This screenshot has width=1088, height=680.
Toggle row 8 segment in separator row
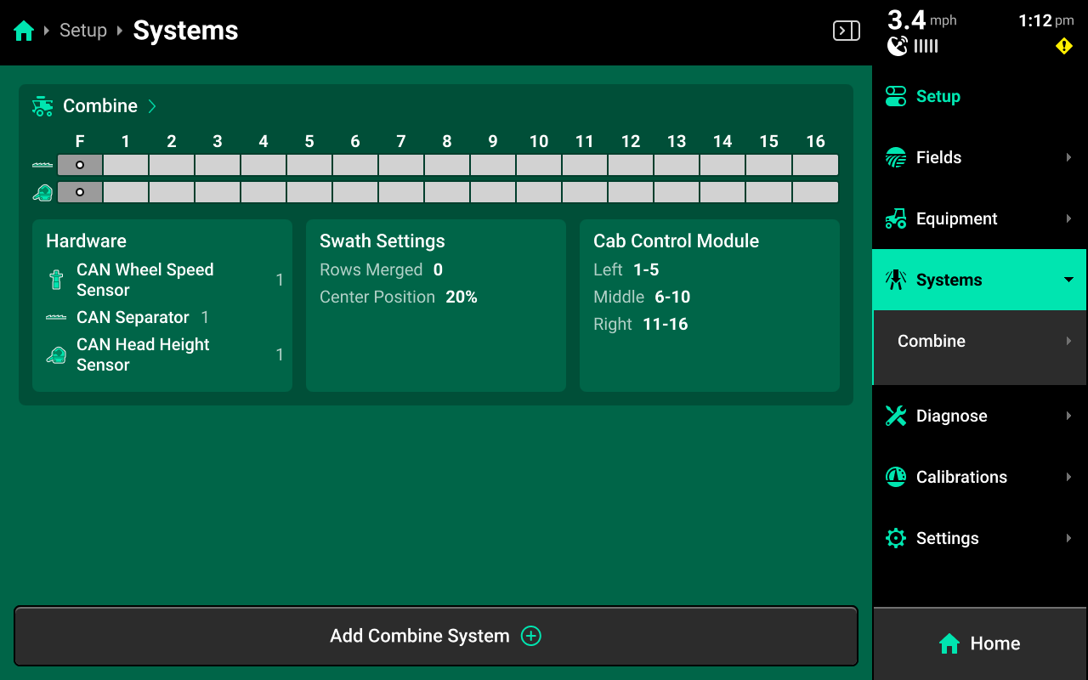[x=447, y=165]
